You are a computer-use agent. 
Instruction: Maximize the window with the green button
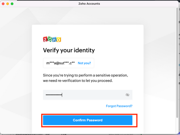pos(12,4)
